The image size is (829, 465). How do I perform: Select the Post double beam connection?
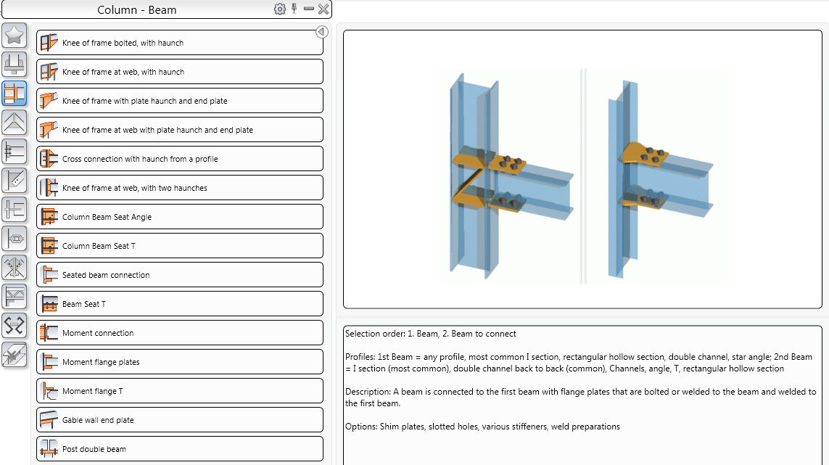coord(180,448)
